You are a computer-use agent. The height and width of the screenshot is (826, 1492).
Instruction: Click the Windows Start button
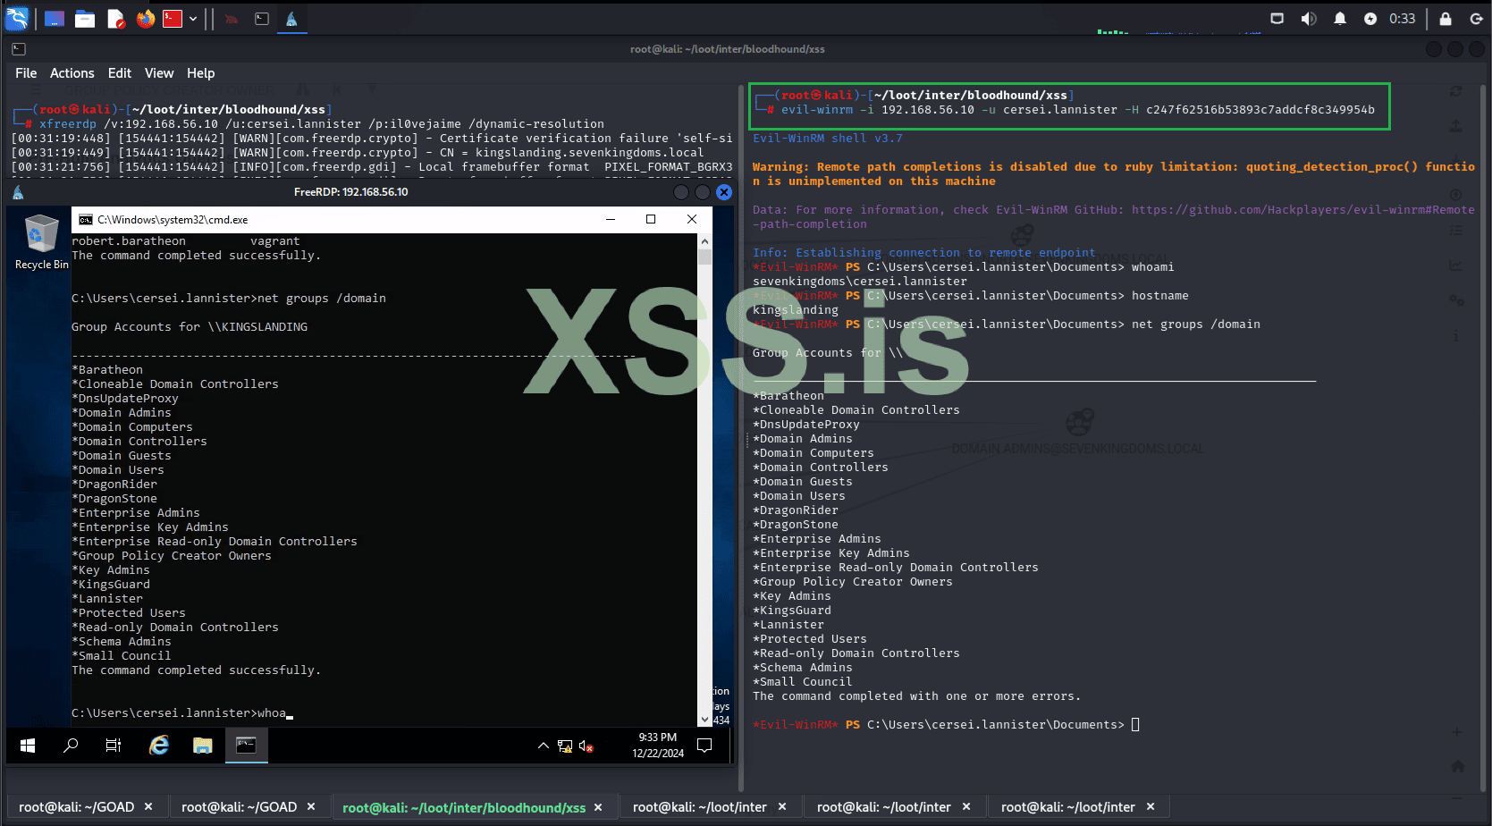coord(28,746)
